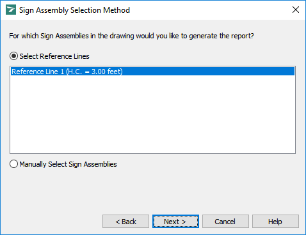The width and height of the screenshot is (306, 235).
Task: Open Help for this dialog
Action: (275, 222)
